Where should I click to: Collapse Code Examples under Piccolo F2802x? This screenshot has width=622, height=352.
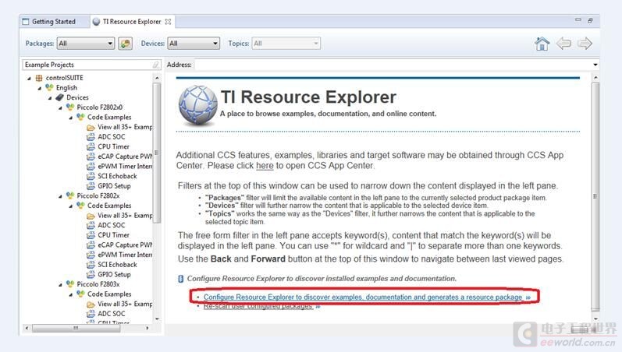point(70,206)
